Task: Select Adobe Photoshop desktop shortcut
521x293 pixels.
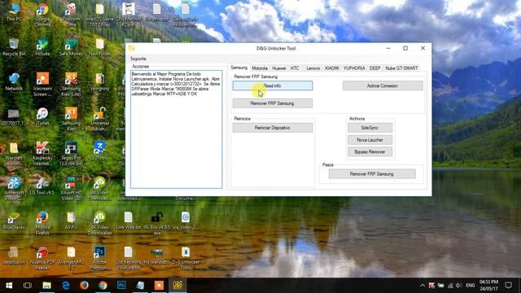Action: click(99, 258)
